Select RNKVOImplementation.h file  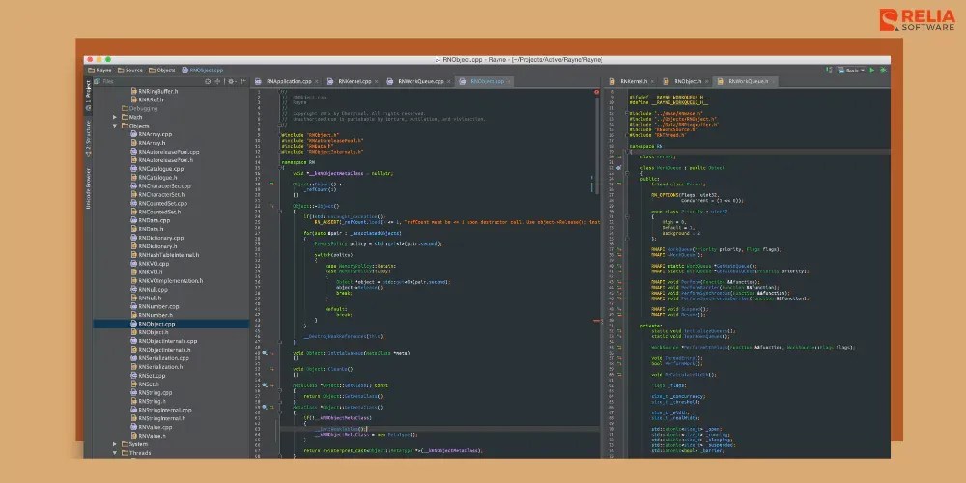click(166, 281)
